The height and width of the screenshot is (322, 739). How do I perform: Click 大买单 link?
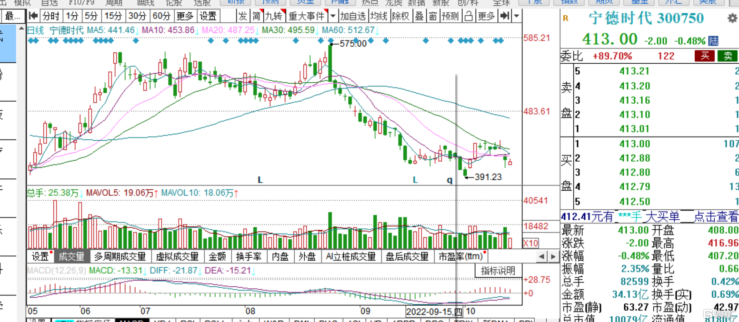point(662,216)
